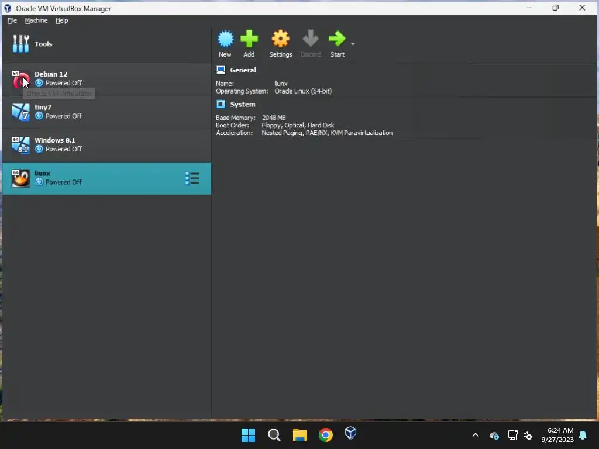599x449 pixels.
Task: Click the Powered Off icon under Windows 8.1
Action: [x=39, y=149]
